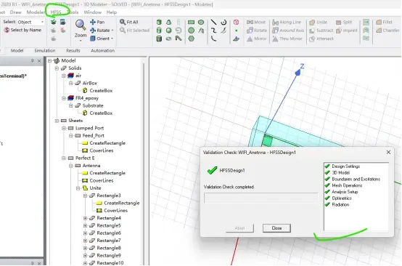Click the Chamfer tool
The height and width of the screenshot is (266, 402).
pyautogui.click(x=387, y=31)
